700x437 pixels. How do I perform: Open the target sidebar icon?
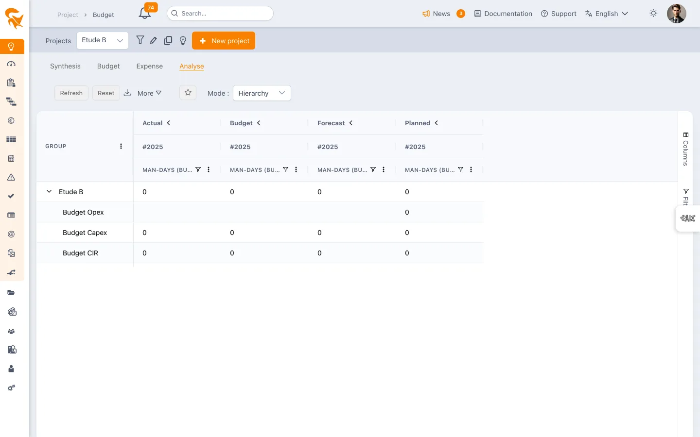[x=11, y=234]
